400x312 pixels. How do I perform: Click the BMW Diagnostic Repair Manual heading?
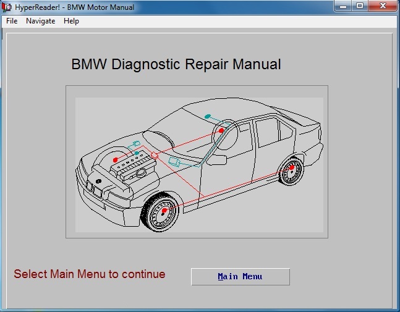coord(176,64)
